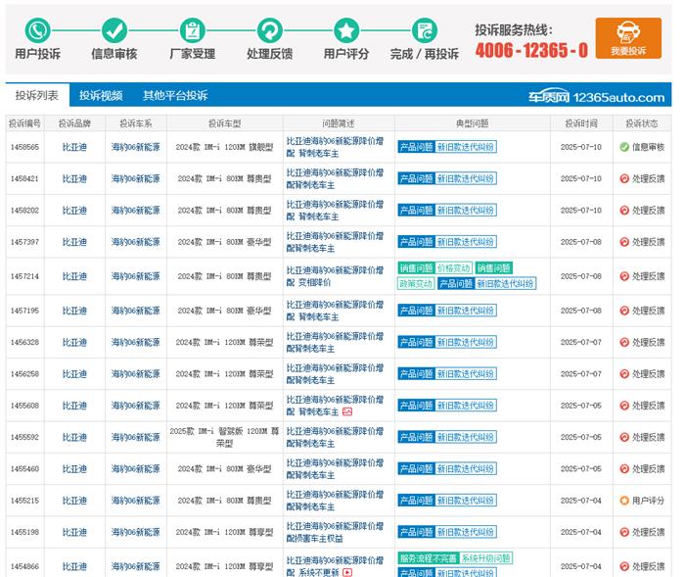This screenshot has height=577, width=685.
Task: Click model 2024款 DM-i 120KM 尊享型 in row 1455198
Action: pyautogui.click(x=224, y=532)
